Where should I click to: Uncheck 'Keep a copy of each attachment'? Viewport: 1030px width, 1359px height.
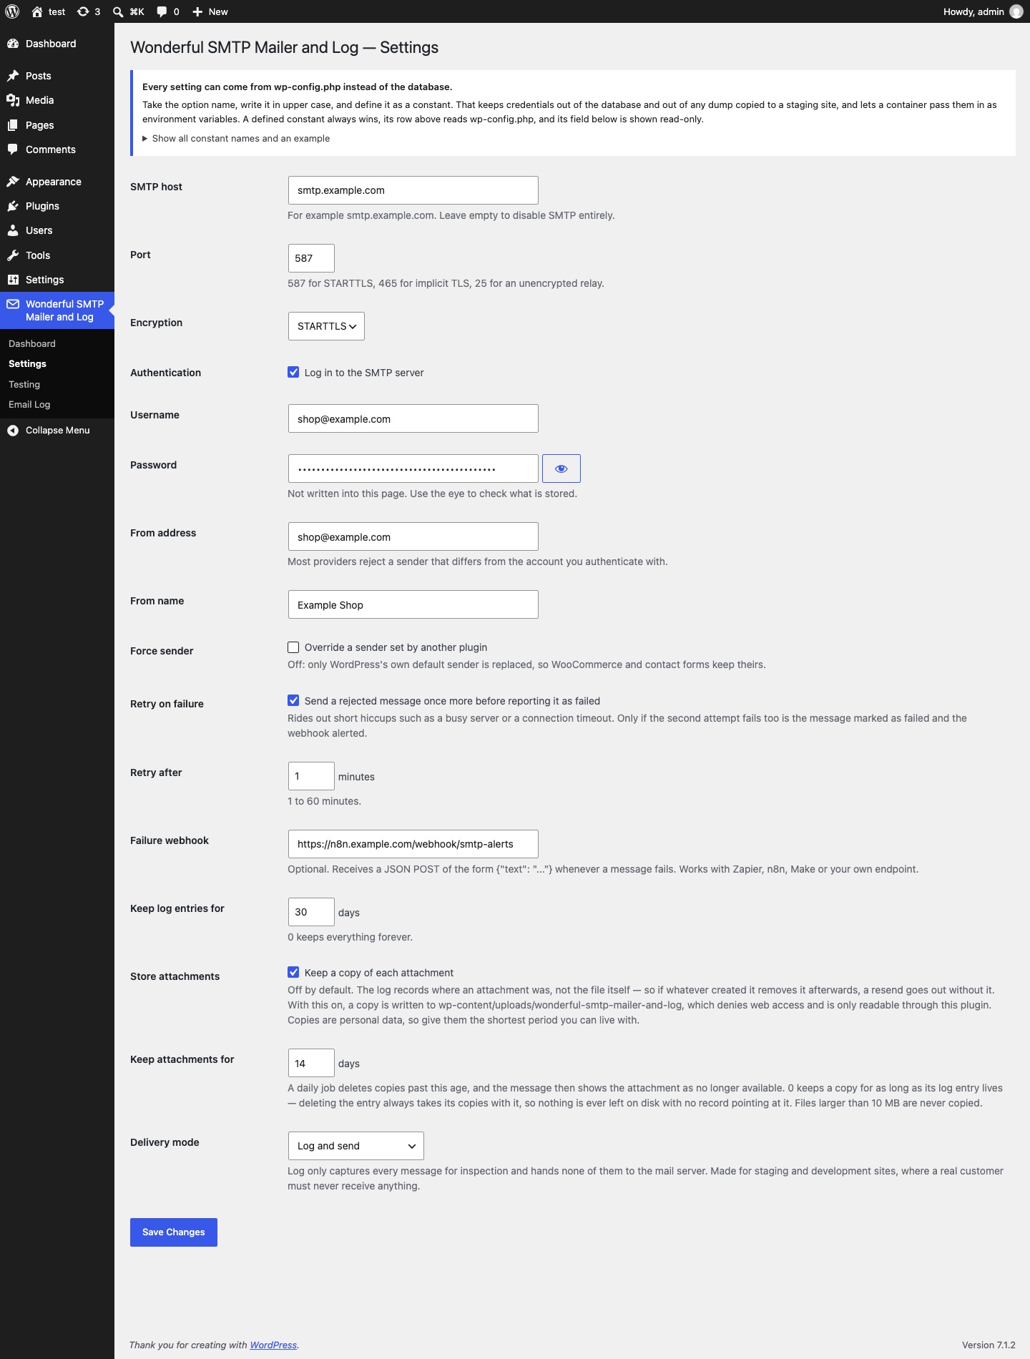[x=293, y=972]
